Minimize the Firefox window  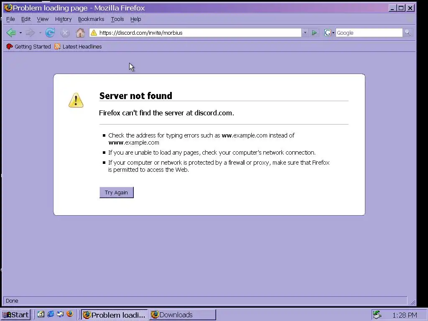(x=392, y=8)
